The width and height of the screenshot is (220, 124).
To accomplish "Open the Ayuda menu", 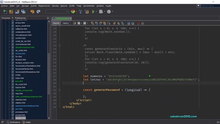I will tap(108, 6).
